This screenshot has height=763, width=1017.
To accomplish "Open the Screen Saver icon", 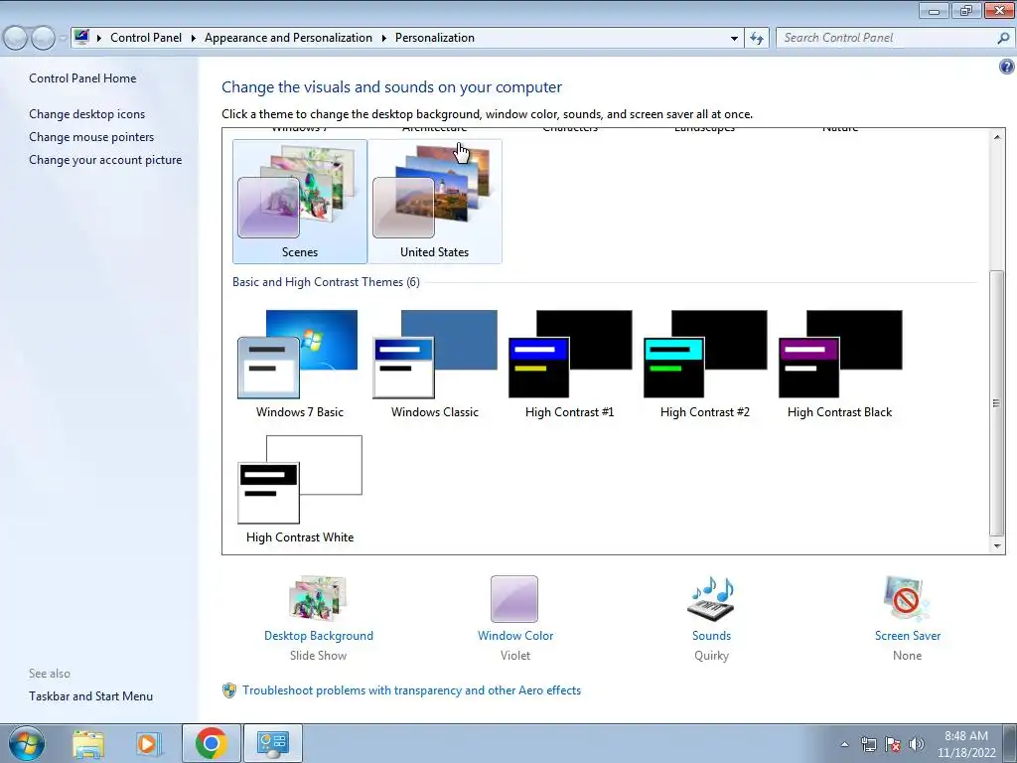I will point(907,599).
